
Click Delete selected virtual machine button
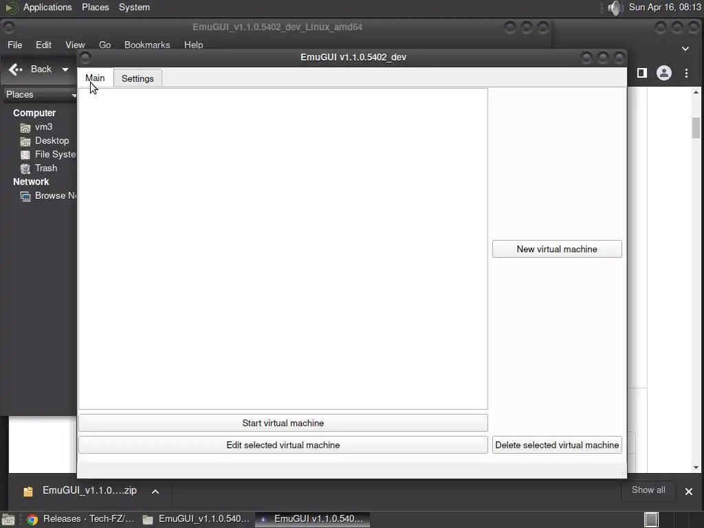click(x=557, y=445)
